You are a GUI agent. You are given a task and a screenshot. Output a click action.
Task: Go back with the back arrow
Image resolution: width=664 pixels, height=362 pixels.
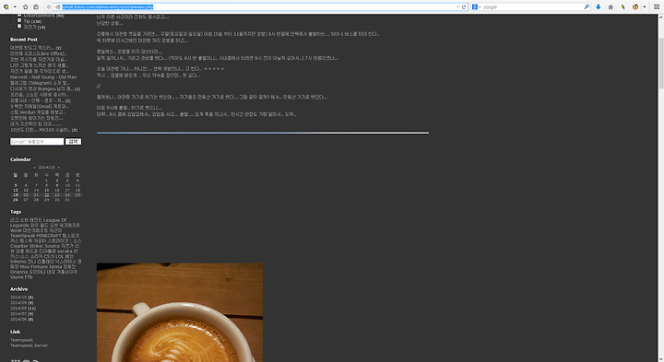click(49, 6)
